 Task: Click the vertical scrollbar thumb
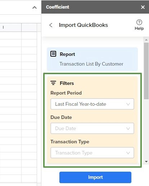146,71
